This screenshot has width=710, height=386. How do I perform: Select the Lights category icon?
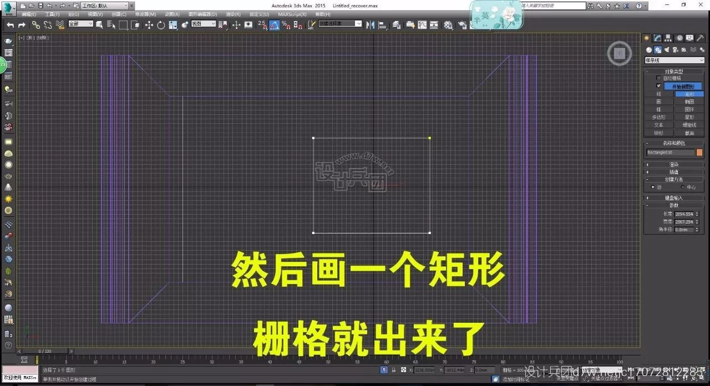(x=666, y=50)
